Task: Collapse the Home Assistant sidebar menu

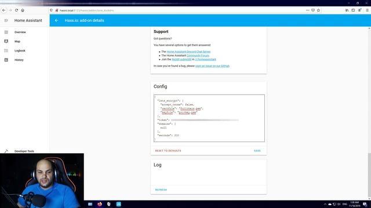Action: (x=6, y=21)
